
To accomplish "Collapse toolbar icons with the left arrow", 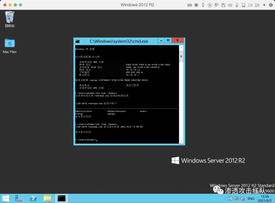I will point(264,5).
